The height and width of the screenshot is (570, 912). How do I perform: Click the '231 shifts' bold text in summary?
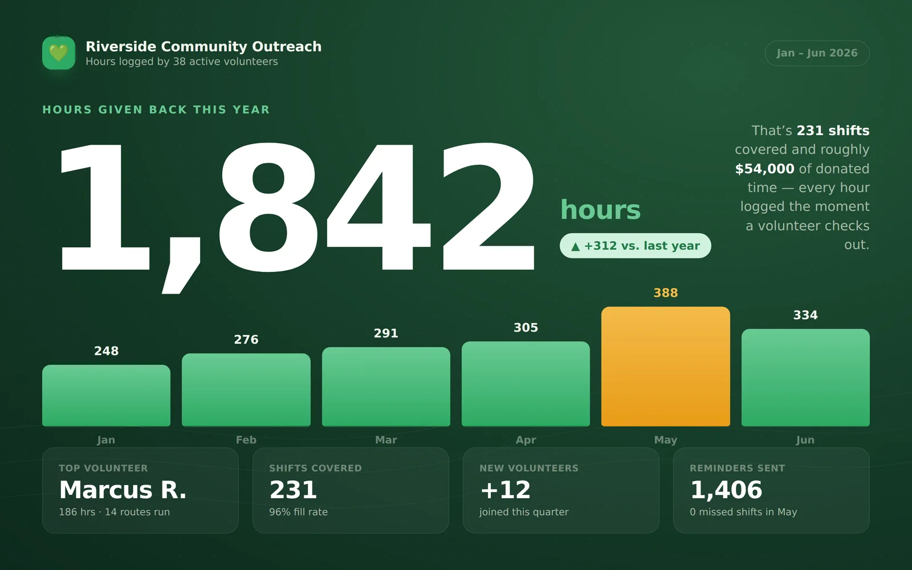833,131
